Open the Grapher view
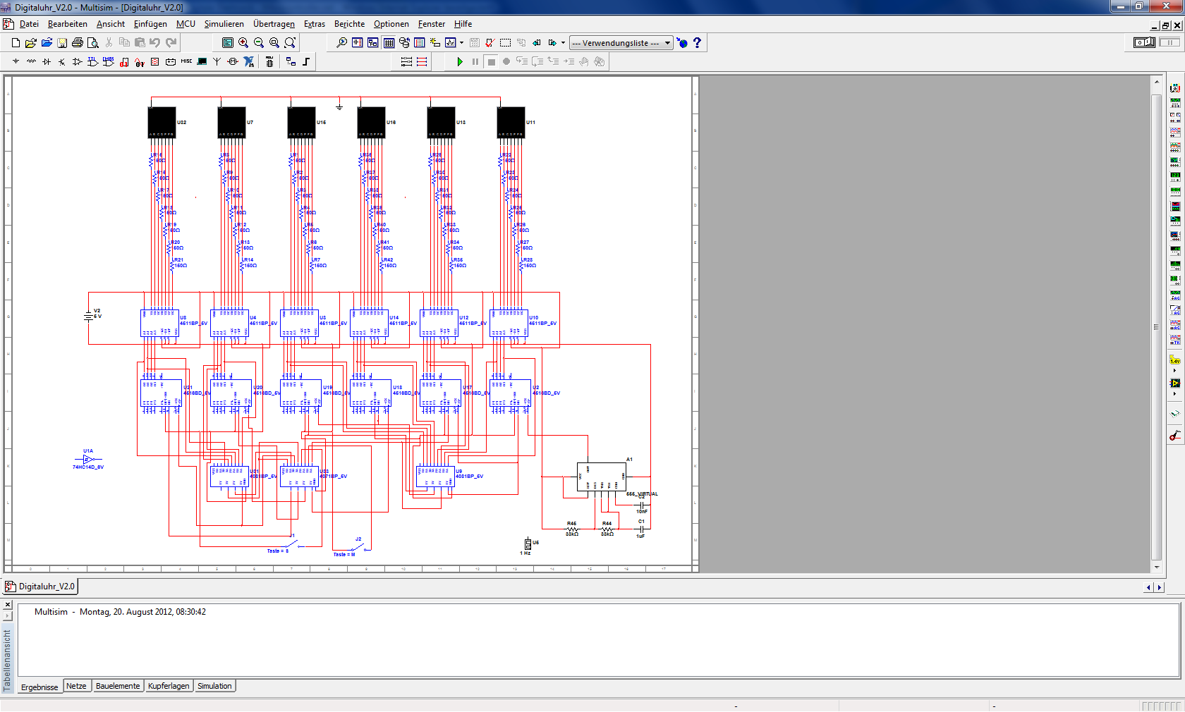This screenshot has width=1185, height=712. [450, 43]
